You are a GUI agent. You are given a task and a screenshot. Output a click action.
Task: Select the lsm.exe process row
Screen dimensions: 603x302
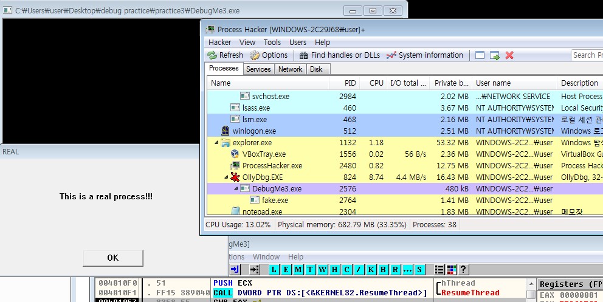pyautogui.click(x=405, y=120)
